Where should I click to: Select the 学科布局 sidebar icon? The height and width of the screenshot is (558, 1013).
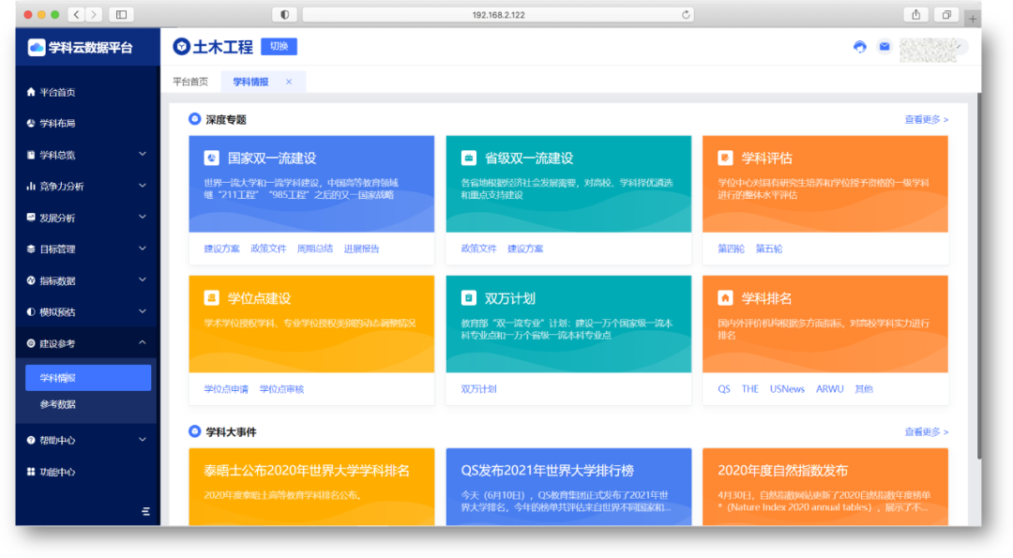click(x=33, y=123)
